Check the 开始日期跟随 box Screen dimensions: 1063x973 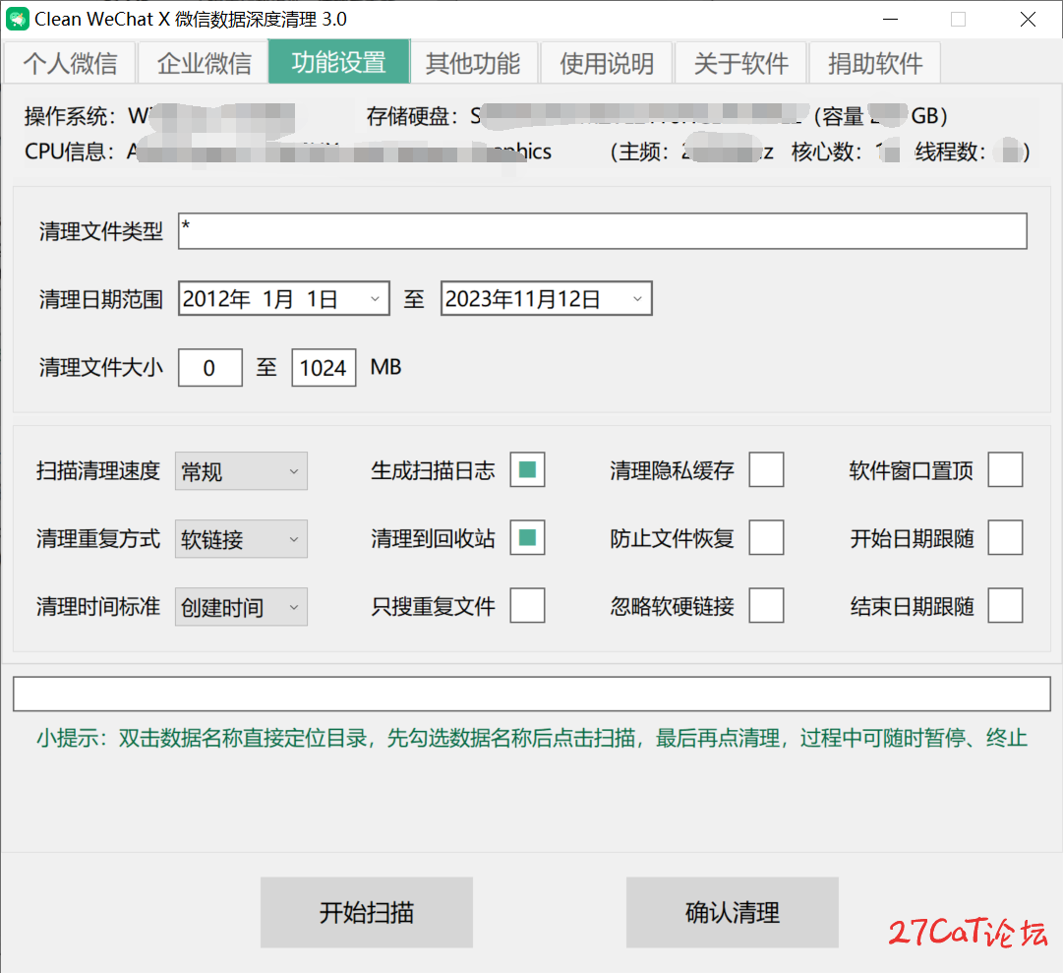click(x=1005, y=538)
